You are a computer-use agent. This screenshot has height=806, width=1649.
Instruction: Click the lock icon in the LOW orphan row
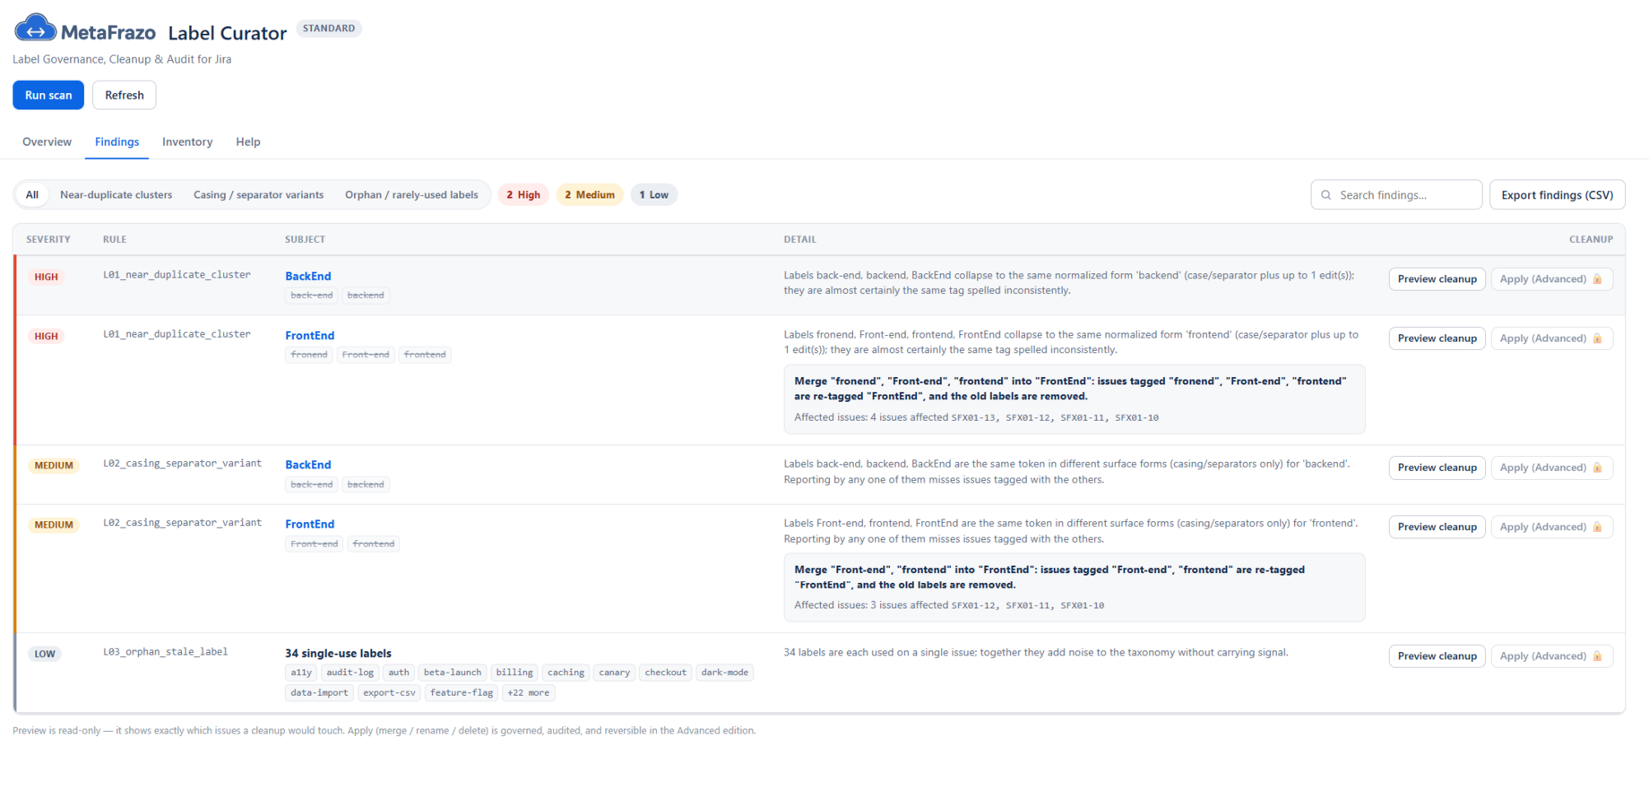click(1597, 656)
